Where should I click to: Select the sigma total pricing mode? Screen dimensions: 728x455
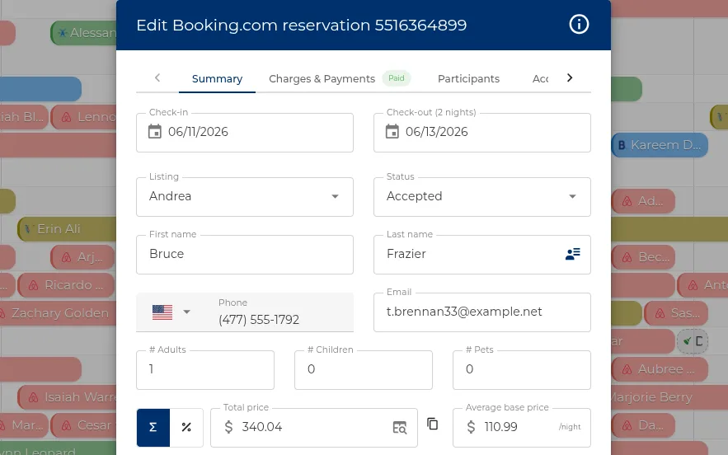pos(153,428)
